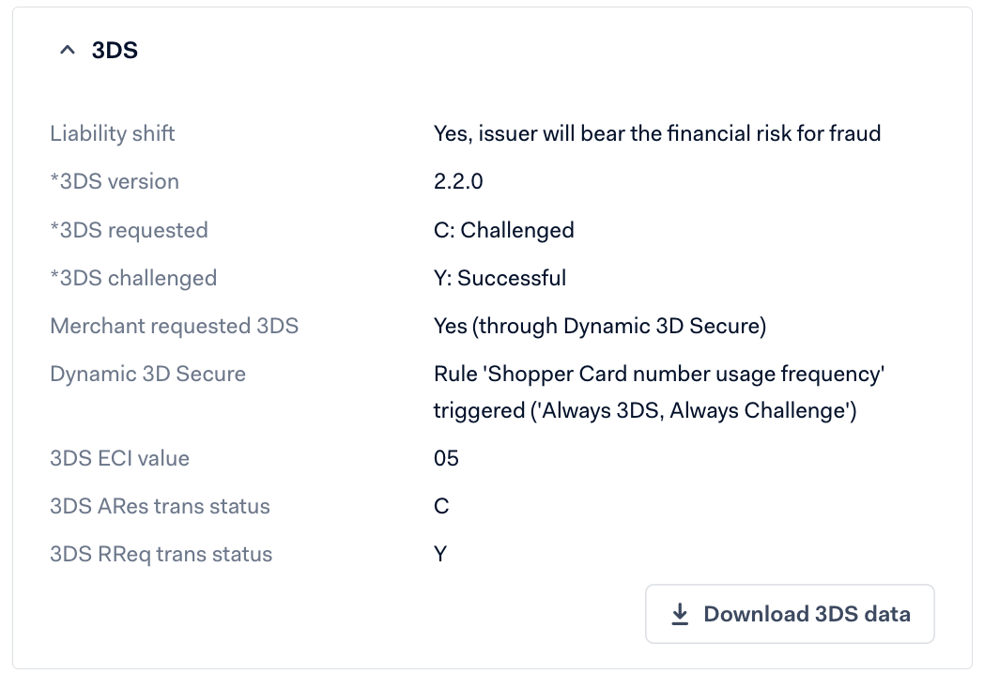The height and width of the screenshot is (674, 984).
Task: Click the Shopper Card number usage rule text
Action: tap(659, 392)
